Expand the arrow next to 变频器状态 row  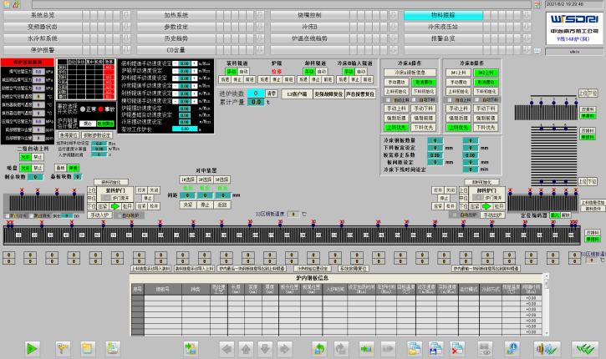[126, 27]
